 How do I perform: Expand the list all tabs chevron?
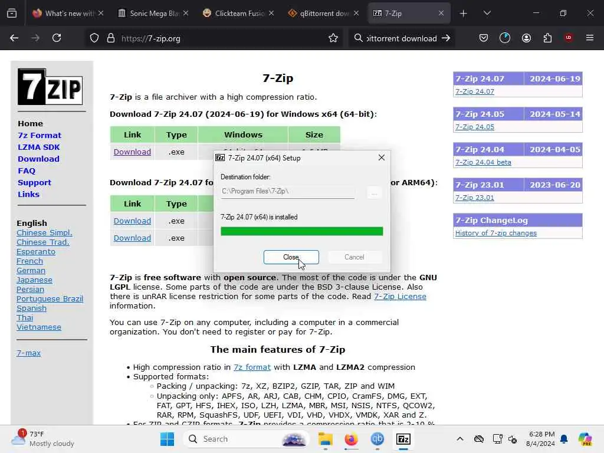(x=487, y=14)
